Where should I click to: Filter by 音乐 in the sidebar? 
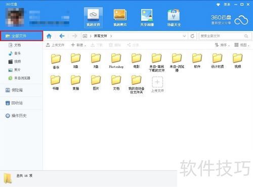point(15,53)
